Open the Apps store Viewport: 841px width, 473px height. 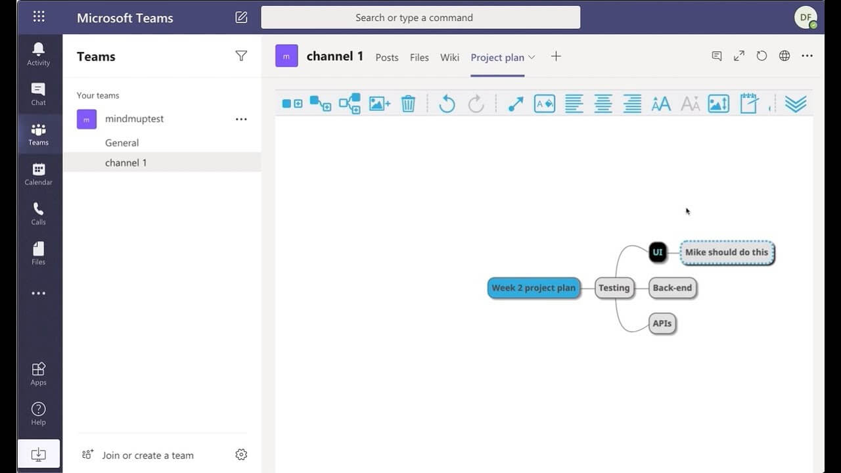tap(39, 373)
